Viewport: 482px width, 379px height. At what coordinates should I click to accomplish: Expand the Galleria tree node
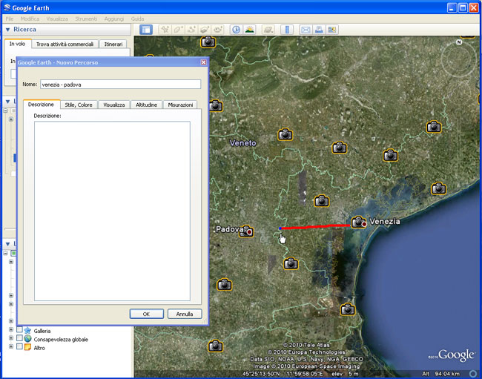[x=11, y=329]
